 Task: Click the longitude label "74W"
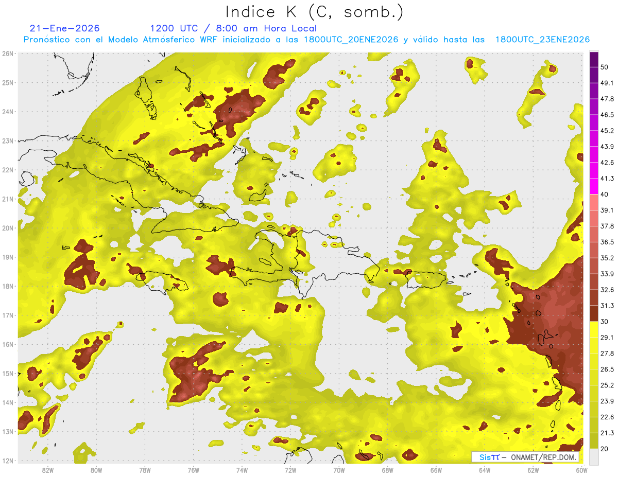click(242, 470)
